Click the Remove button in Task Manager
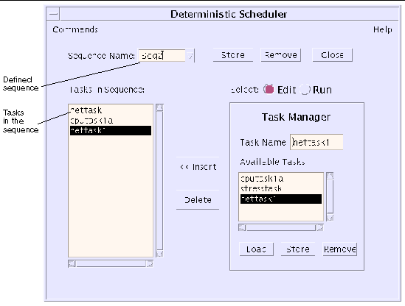Image resolution: width=405 pixels, height=306 pixels. point(340,249)
